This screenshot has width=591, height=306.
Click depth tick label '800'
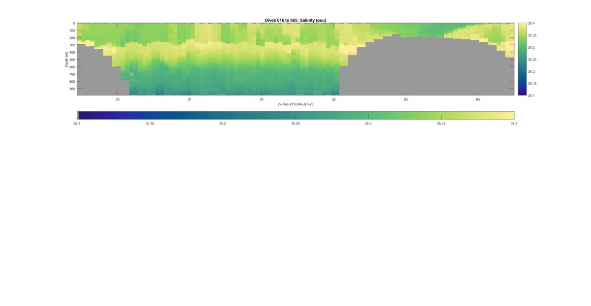pos(72,82)
